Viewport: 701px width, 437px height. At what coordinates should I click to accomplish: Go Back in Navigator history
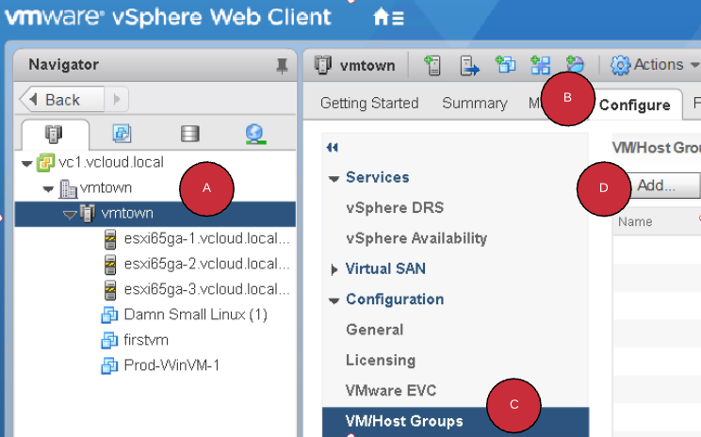click(x=62, y=99)
